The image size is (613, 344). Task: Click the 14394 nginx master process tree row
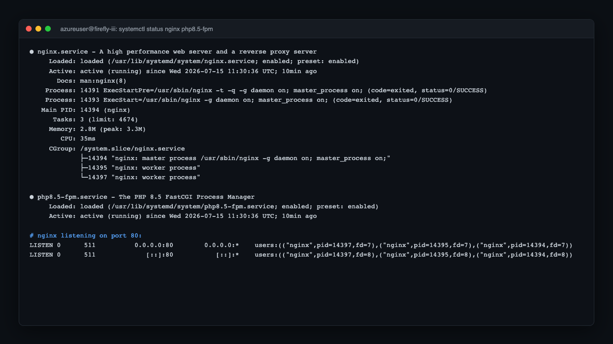click(236, 158)
